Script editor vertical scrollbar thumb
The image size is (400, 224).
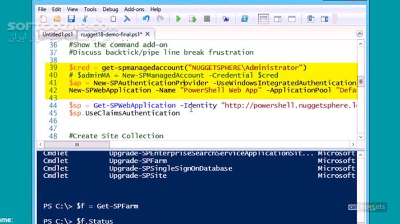point(361,82)
